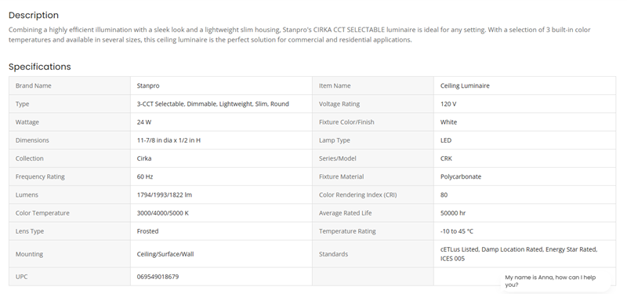The height and width of the screenshot is (294, 627).
Task: Click the Ceiling Luminaire item name value
Action: click(x=465, y=85)
